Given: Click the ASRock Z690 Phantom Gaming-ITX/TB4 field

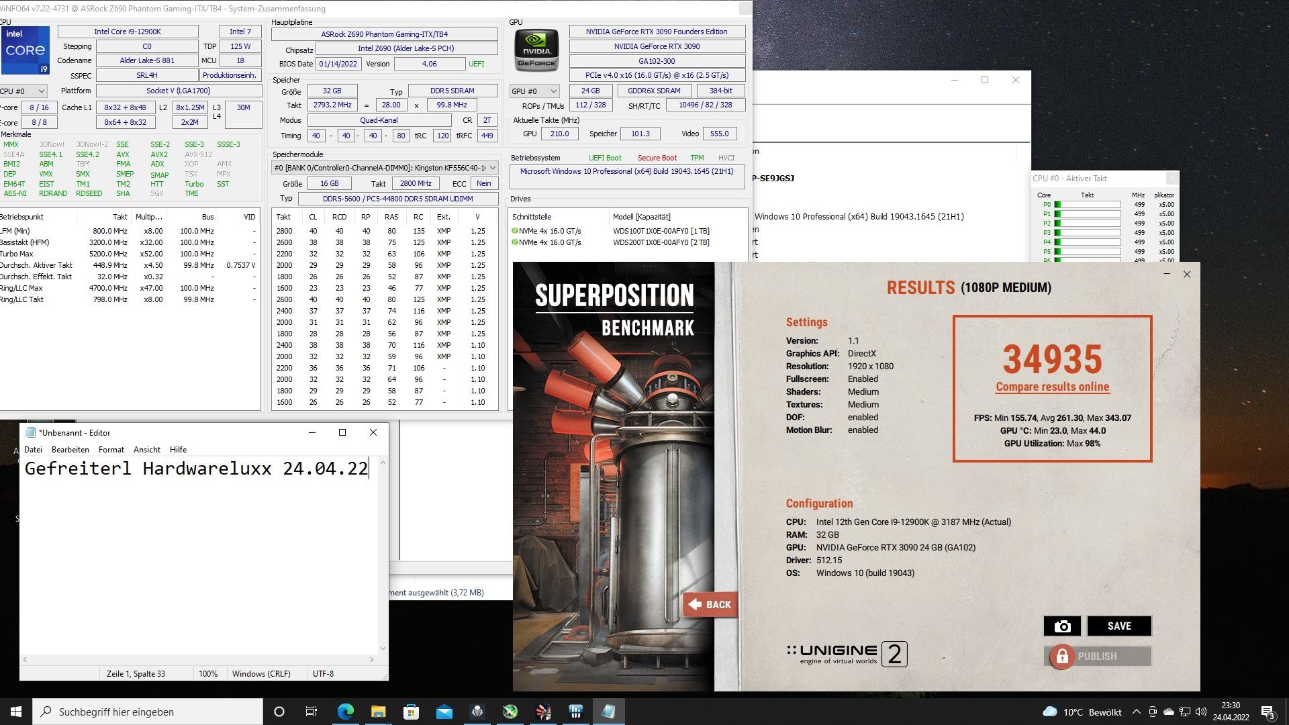Looking at the screenshot, I should [x=384, y=34].
